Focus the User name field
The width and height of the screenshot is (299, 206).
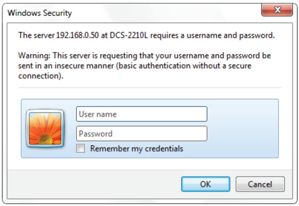pos(141,114)
